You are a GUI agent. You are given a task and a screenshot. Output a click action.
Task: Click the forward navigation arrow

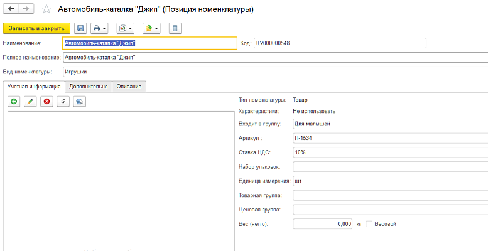point(27,9)
